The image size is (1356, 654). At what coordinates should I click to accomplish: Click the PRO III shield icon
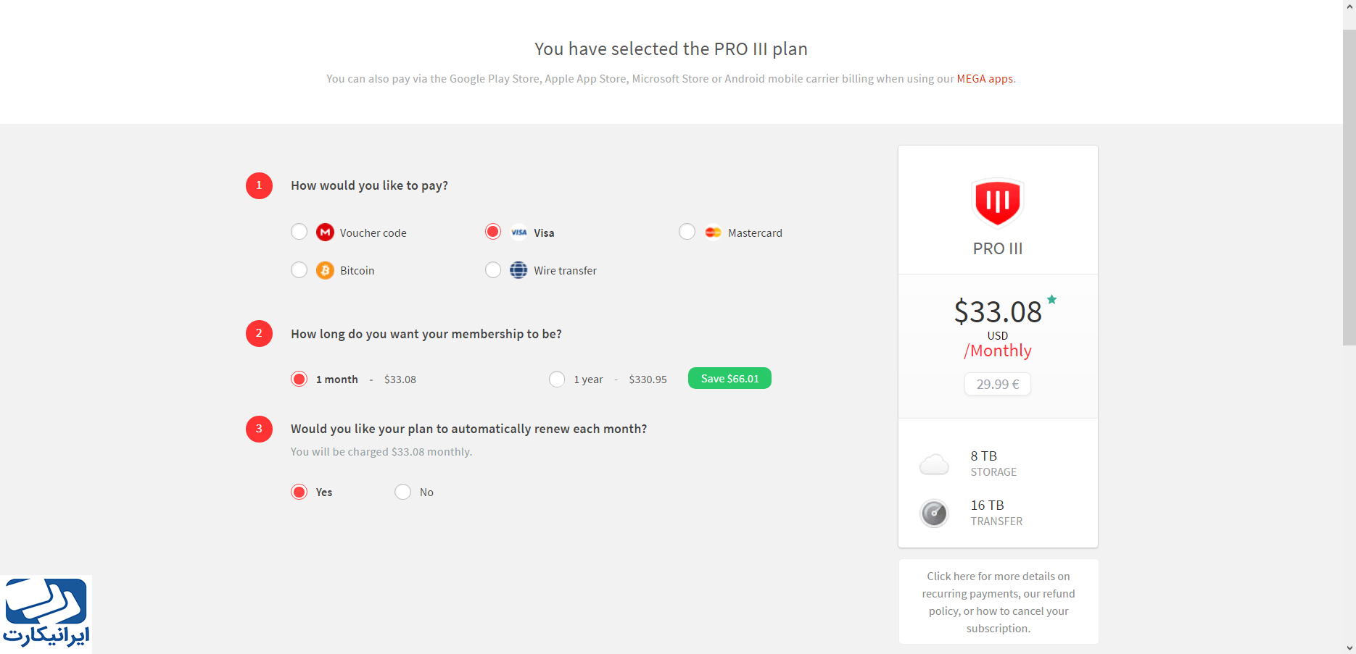pos(998,203)
